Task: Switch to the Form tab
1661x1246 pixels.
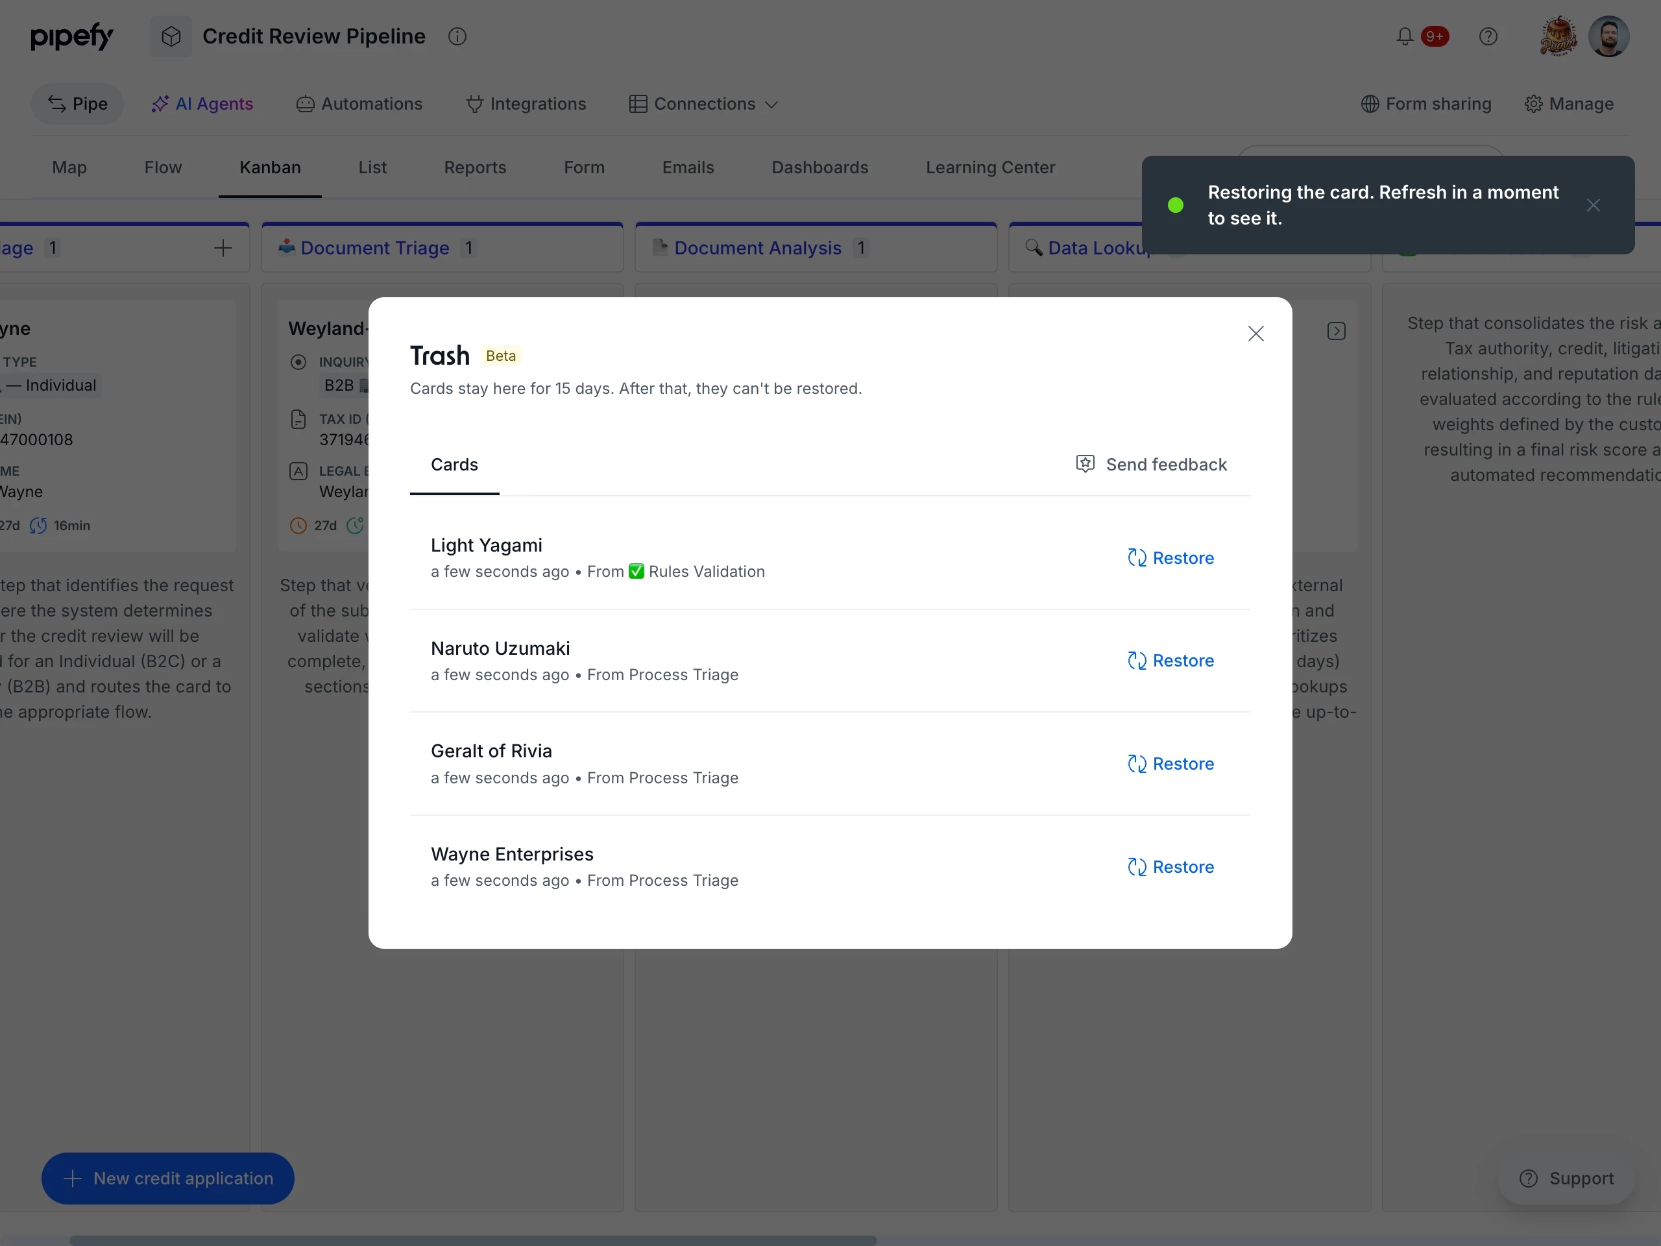Action: pos(584,167)
